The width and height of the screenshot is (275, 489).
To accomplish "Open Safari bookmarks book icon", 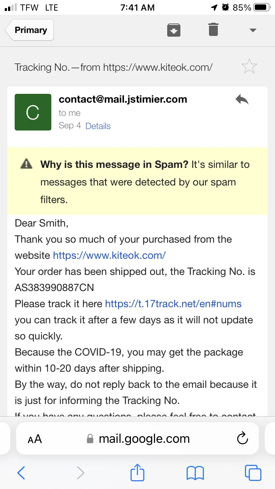I will click(195, 473).
